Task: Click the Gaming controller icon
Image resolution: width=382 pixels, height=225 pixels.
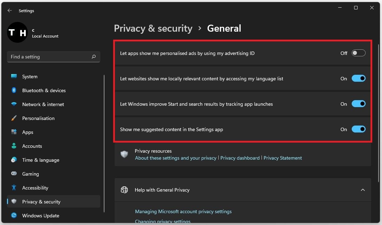Action: point(14,174)
